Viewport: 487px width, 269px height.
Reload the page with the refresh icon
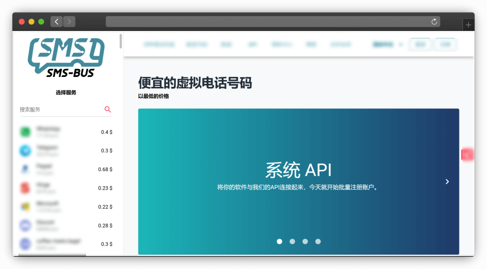[434, 22]
